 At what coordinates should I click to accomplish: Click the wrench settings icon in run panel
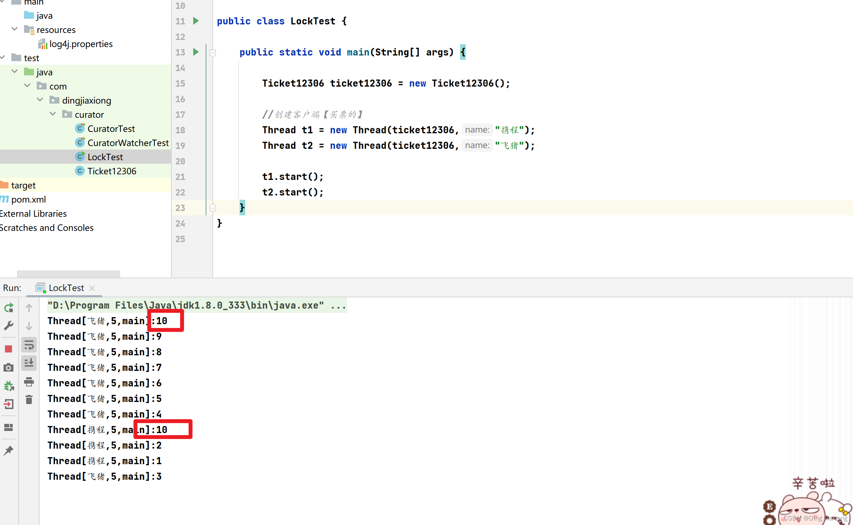[x=9, y=325]
